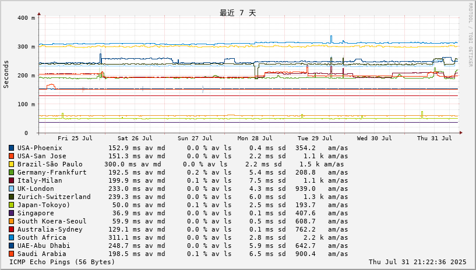Click the Australia-Sydney red legend swatch
The width and height of the screenshot is (476, 270).
[11, 230]
